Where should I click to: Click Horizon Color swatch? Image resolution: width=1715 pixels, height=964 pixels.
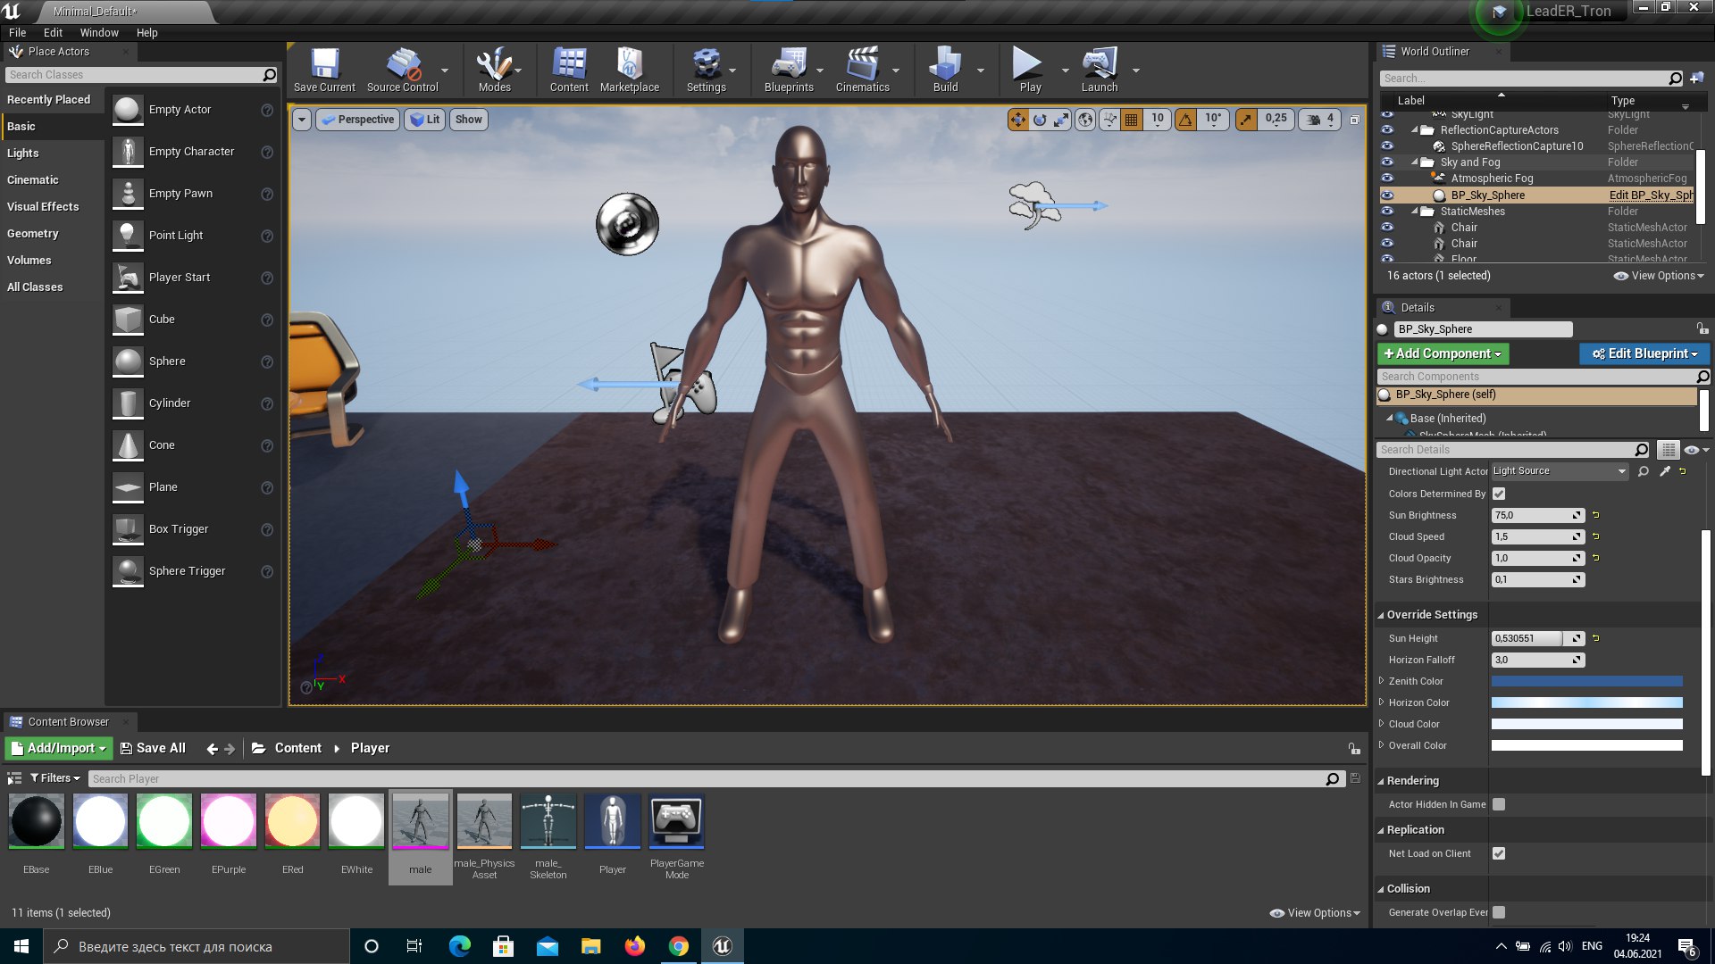pyautogui.click(x=1586, y=702)
